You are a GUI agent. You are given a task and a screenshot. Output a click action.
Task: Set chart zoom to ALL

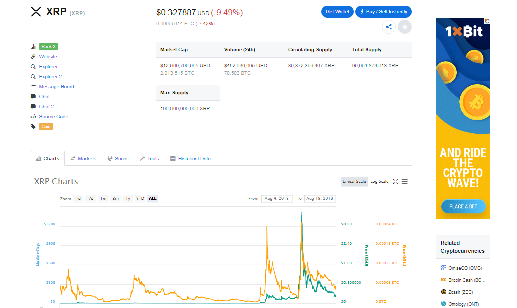pos(153,199)
